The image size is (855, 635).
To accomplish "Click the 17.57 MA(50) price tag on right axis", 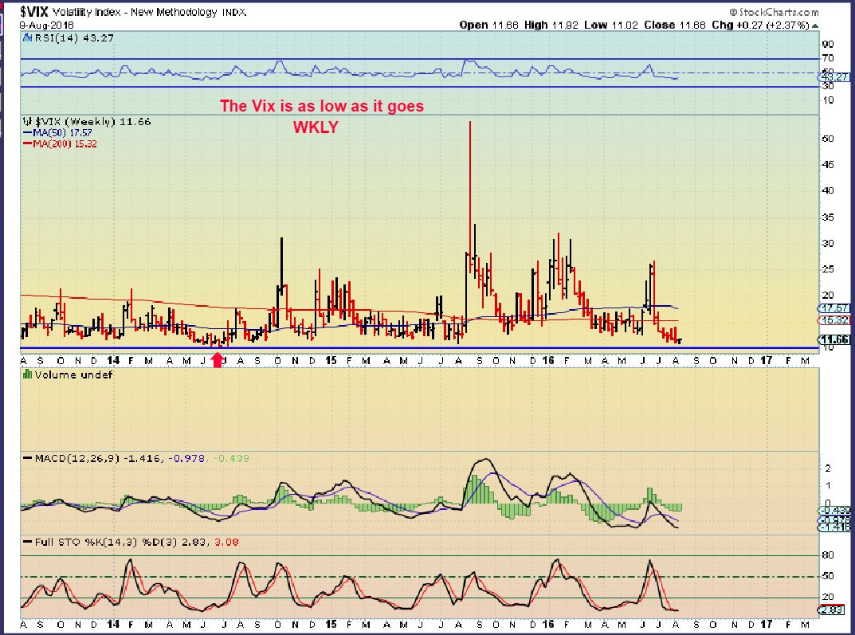I will tap(834, 308).
